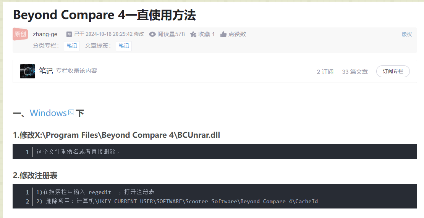Click the thumbs-up 点赞数 icon
The height and width of the screenshot is (218, 424).
coord(223,34)
